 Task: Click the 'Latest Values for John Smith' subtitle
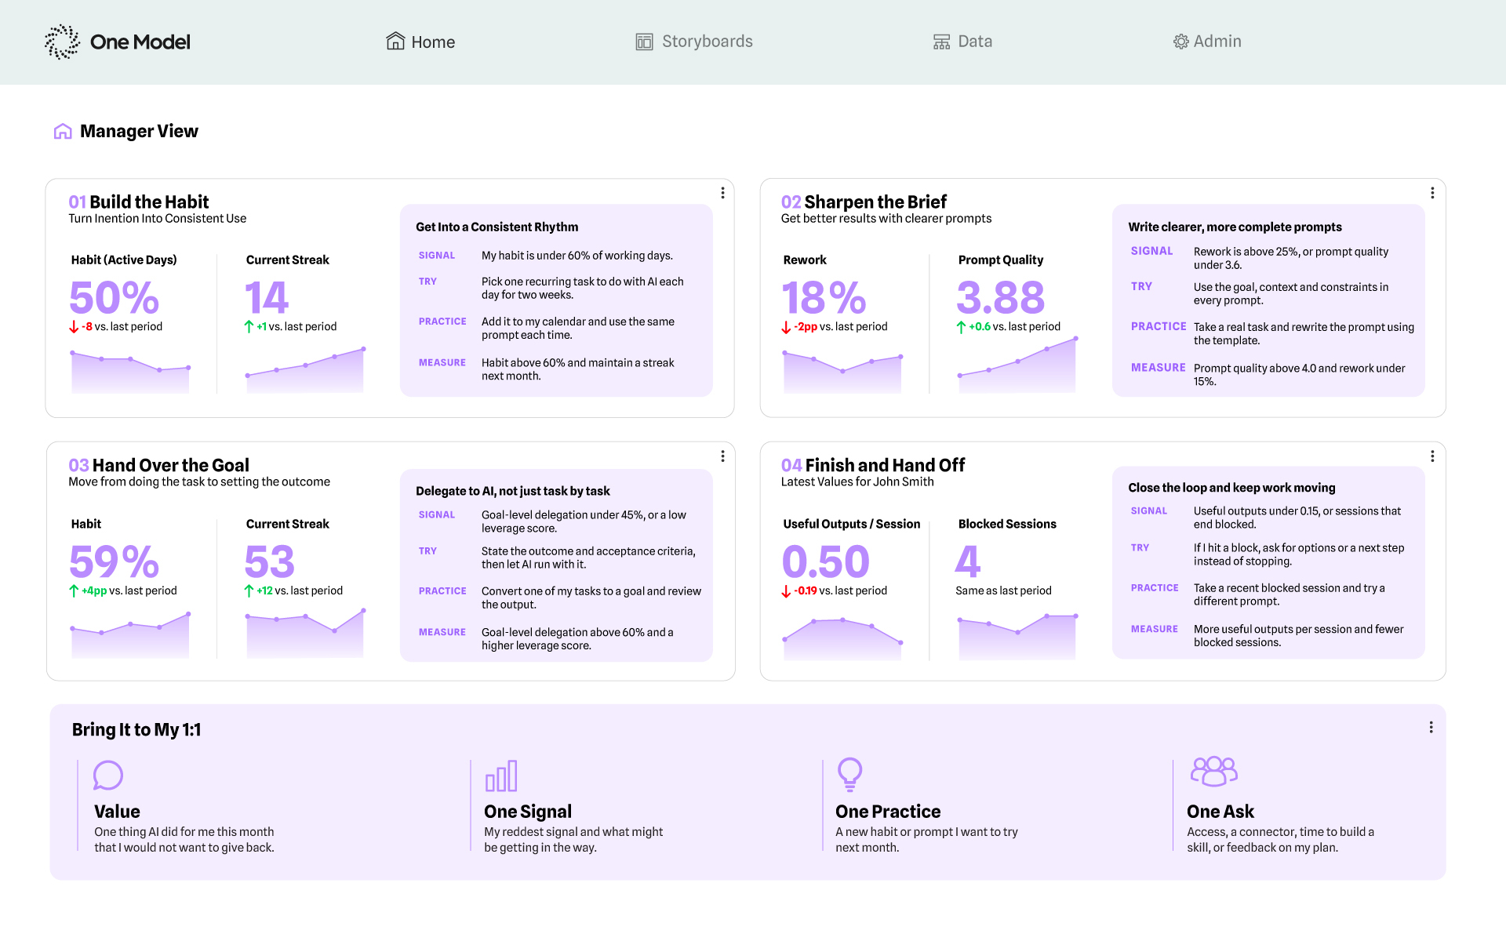click(x=857, y=481)
